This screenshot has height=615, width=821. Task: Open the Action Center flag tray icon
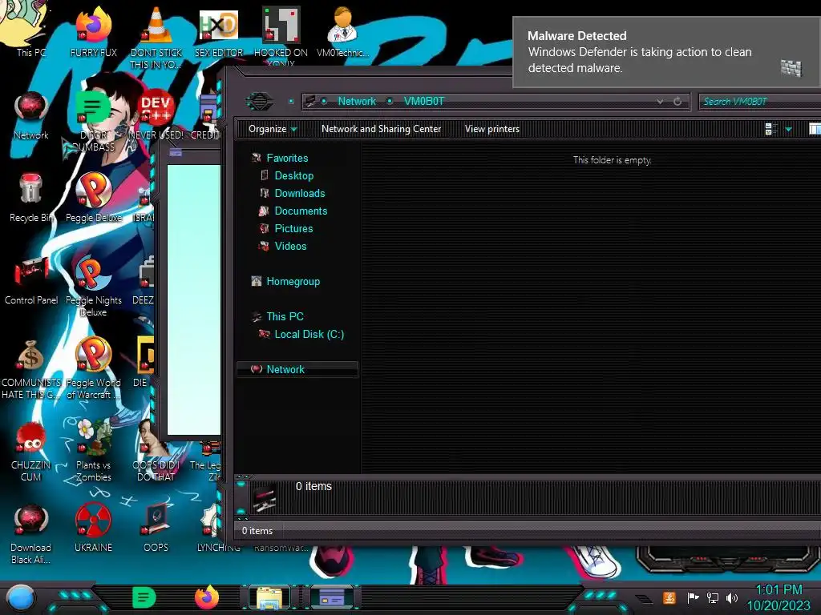[x=693, y=597]
